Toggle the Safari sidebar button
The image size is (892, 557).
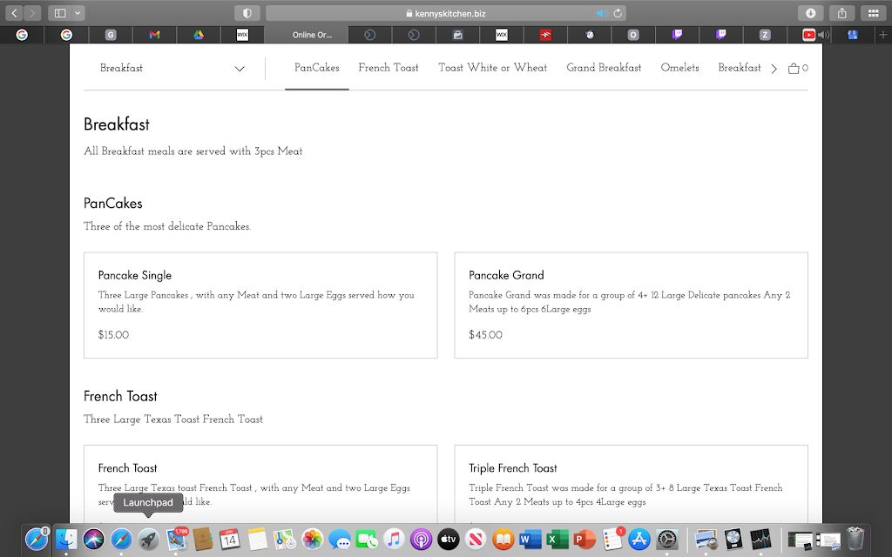pyautogui.click(x=60, y=13)
